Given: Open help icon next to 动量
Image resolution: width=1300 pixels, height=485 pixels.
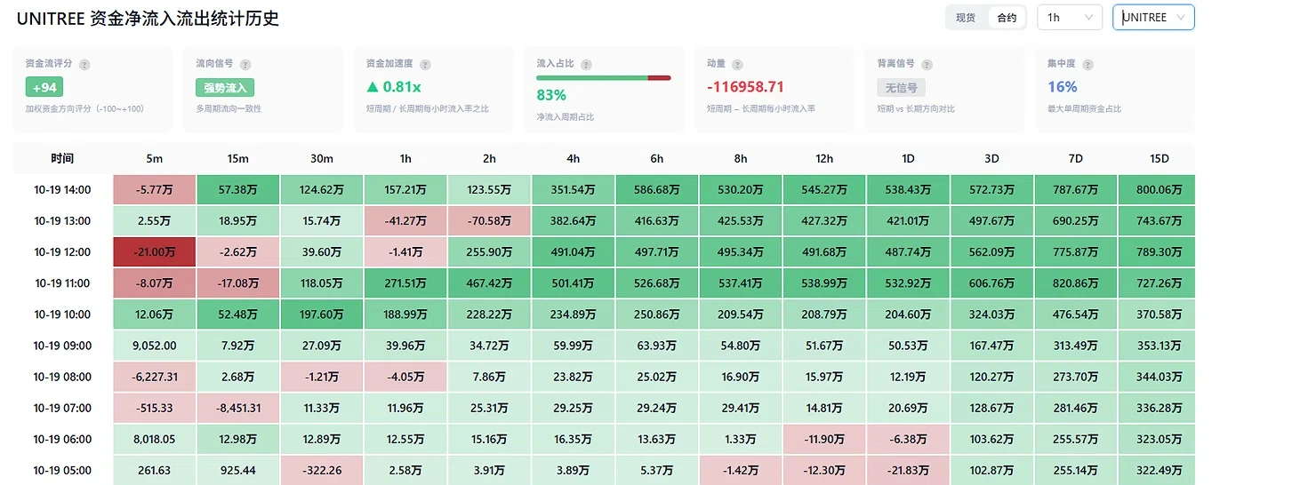Looking at the screenshot, I should [x=737, y=65].
